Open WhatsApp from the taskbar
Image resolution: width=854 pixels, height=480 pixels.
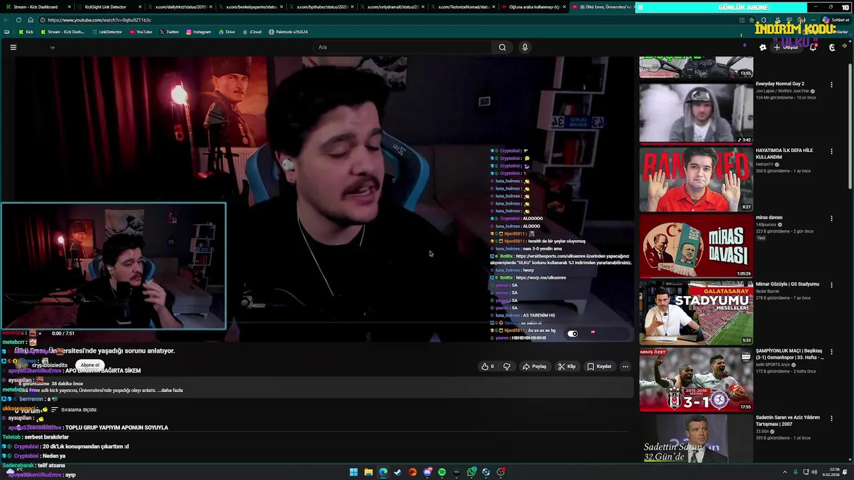(x=471, y=472)
